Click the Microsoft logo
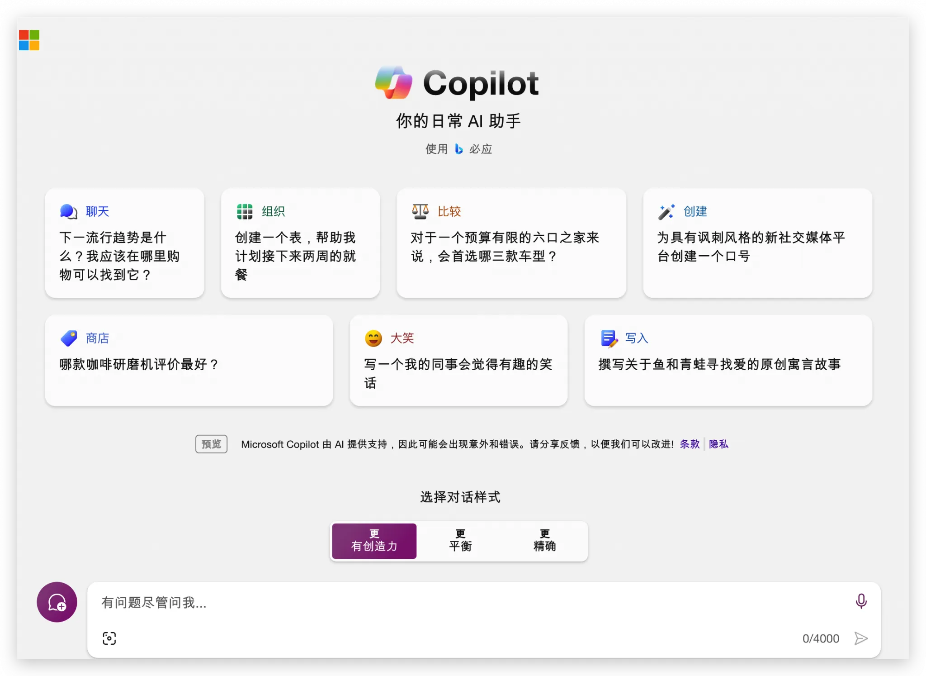926x676 pixels. pos(29,41)
